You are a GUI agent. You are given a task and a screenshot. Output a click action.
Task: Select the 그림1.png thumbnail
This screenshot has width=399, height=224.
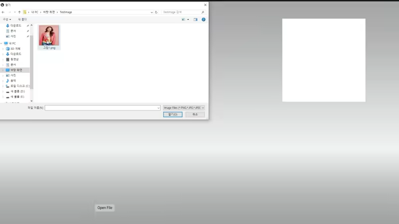pyautogui.click(x=49, y=35)
